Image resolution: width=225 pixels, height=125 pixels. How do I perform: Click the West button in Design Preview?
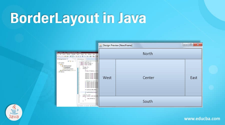click(x=107, y=78)
